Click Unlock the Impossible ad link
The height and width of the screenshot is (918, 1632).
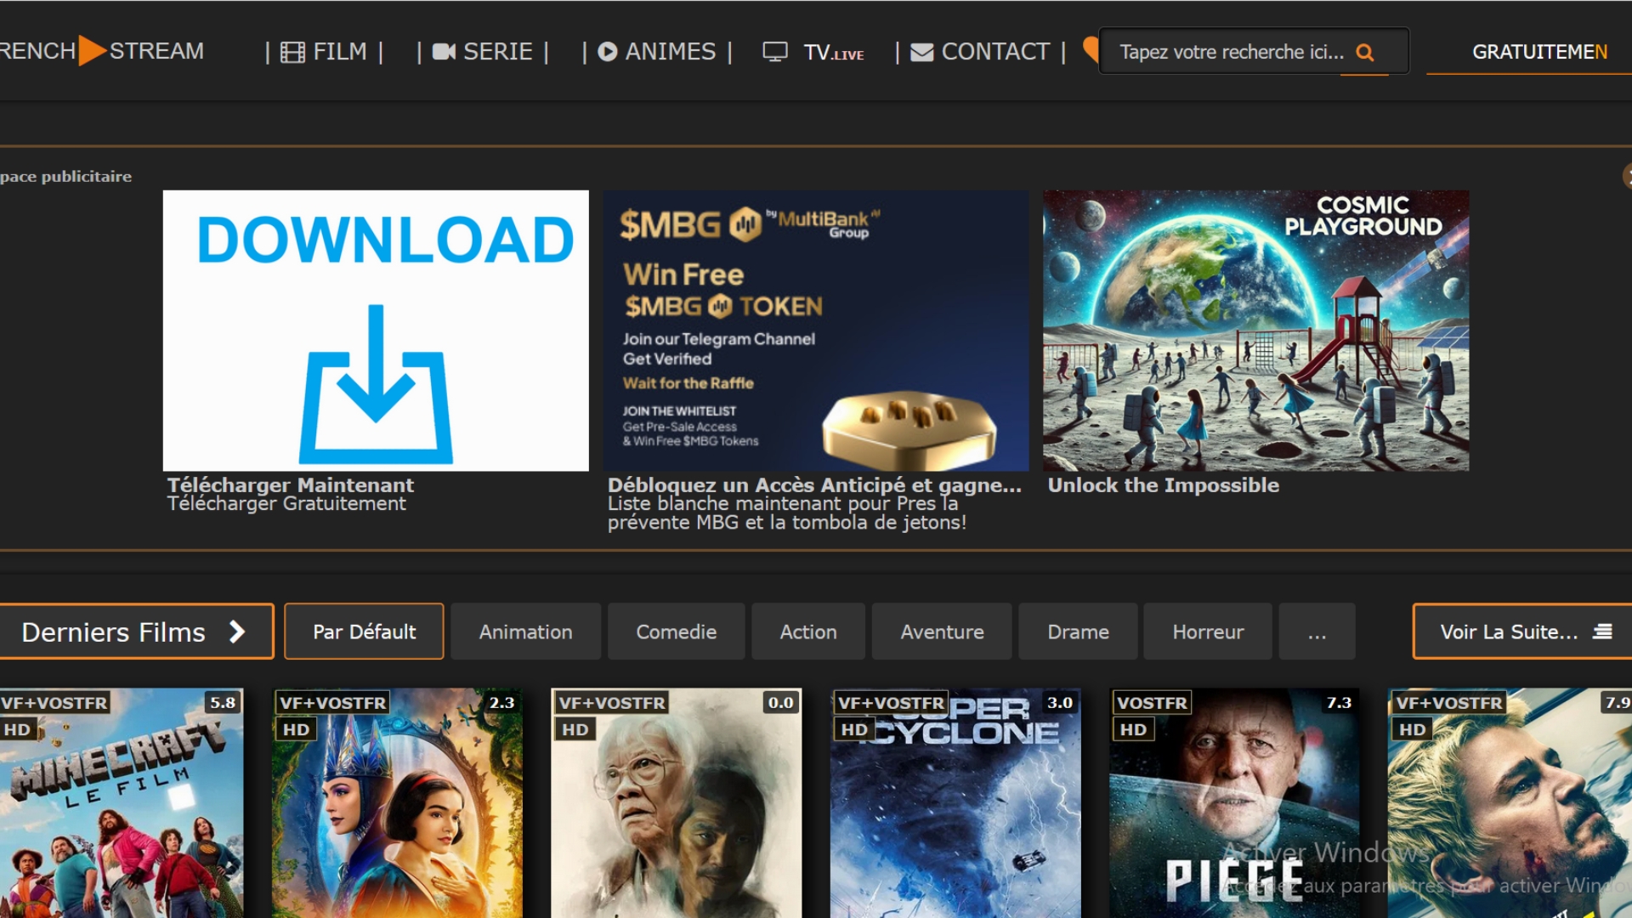coord(1163,485)
